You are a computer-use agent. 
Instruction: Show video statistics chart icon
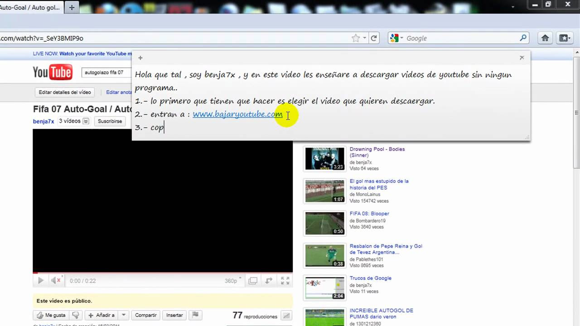coord(286,316)
